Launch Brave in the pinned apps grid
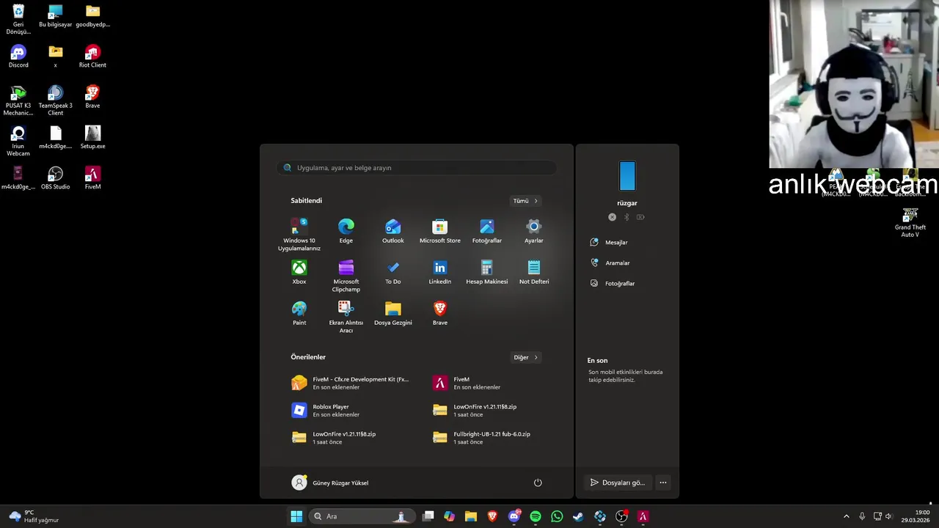The width and height of the screenshot is (939, 528). (439, 313)
